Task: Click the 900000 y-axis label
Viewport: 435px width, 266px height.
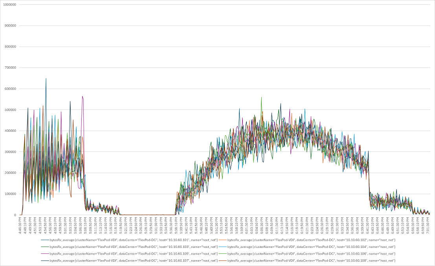Action: [11, 26]
